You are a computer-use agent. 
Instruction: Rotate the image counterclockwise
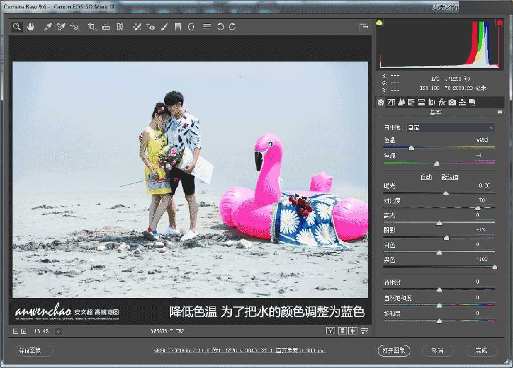click(x=221, y=26)
